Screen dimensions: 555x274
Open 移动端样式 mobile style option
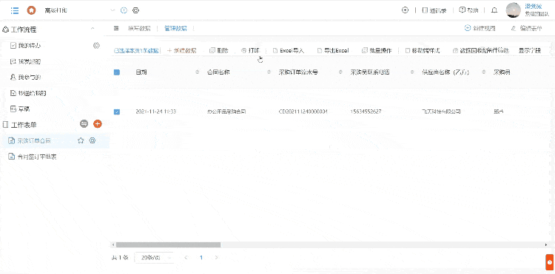tap(423, 50)
